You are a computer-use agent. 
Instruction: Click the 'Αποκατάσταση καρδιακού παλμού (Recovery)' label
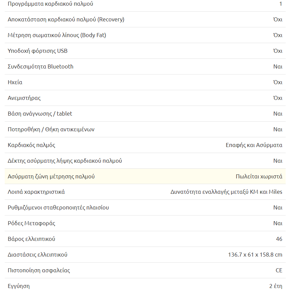click(66, 19)
